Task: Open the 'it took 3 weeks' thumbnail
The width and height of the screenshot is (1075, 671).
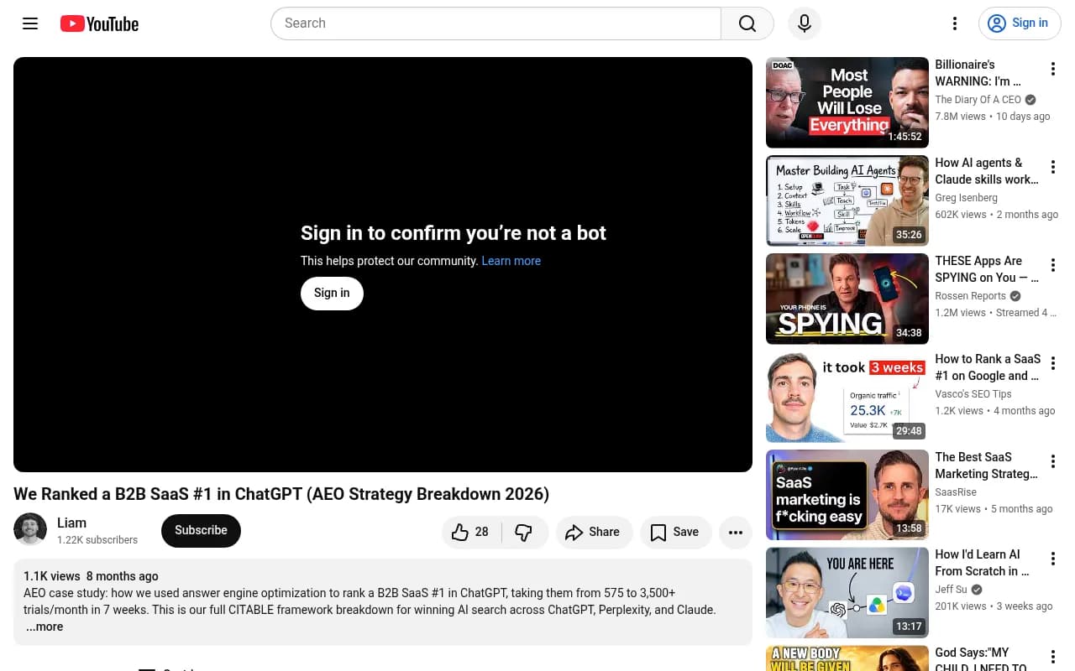Action: pyautogui.click(x=847, y=397)
